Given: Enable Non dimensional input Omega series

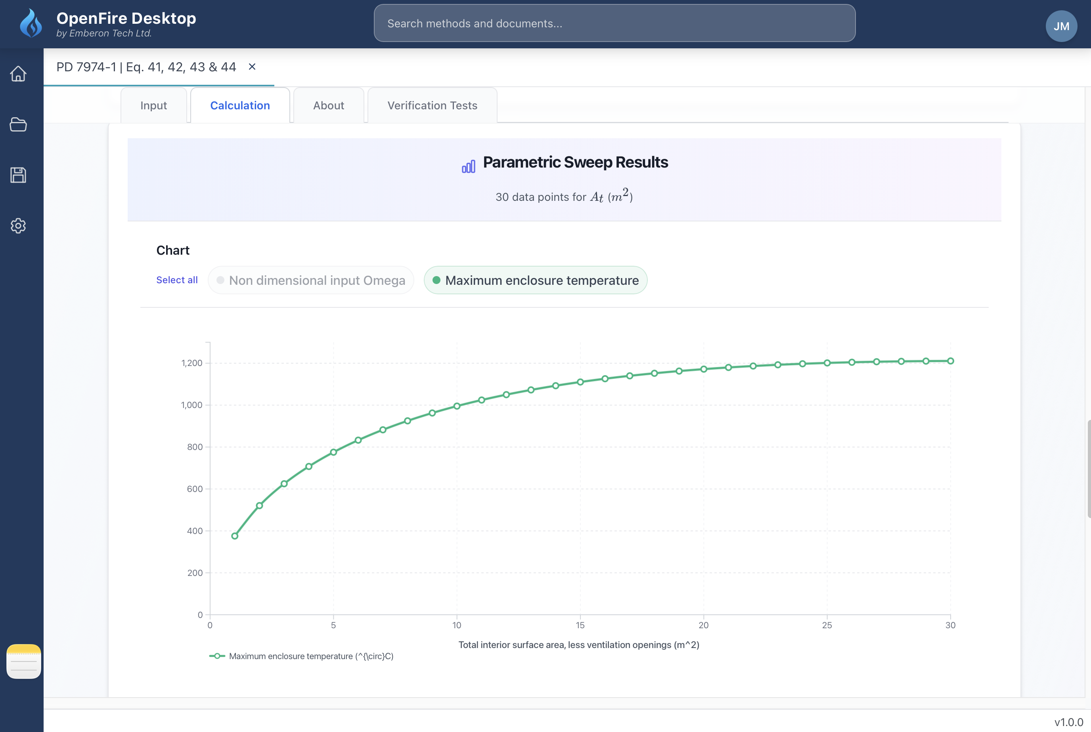Looking at the screenshot, I should tap(311, 280).
